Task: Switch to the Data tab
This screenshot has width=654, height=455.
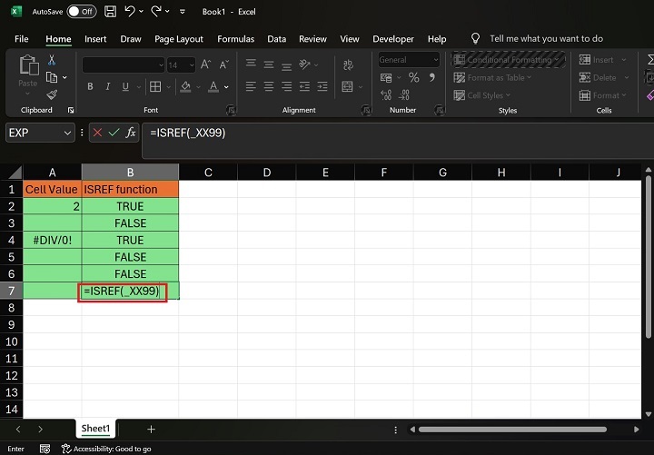Action: tap(276, 39)
